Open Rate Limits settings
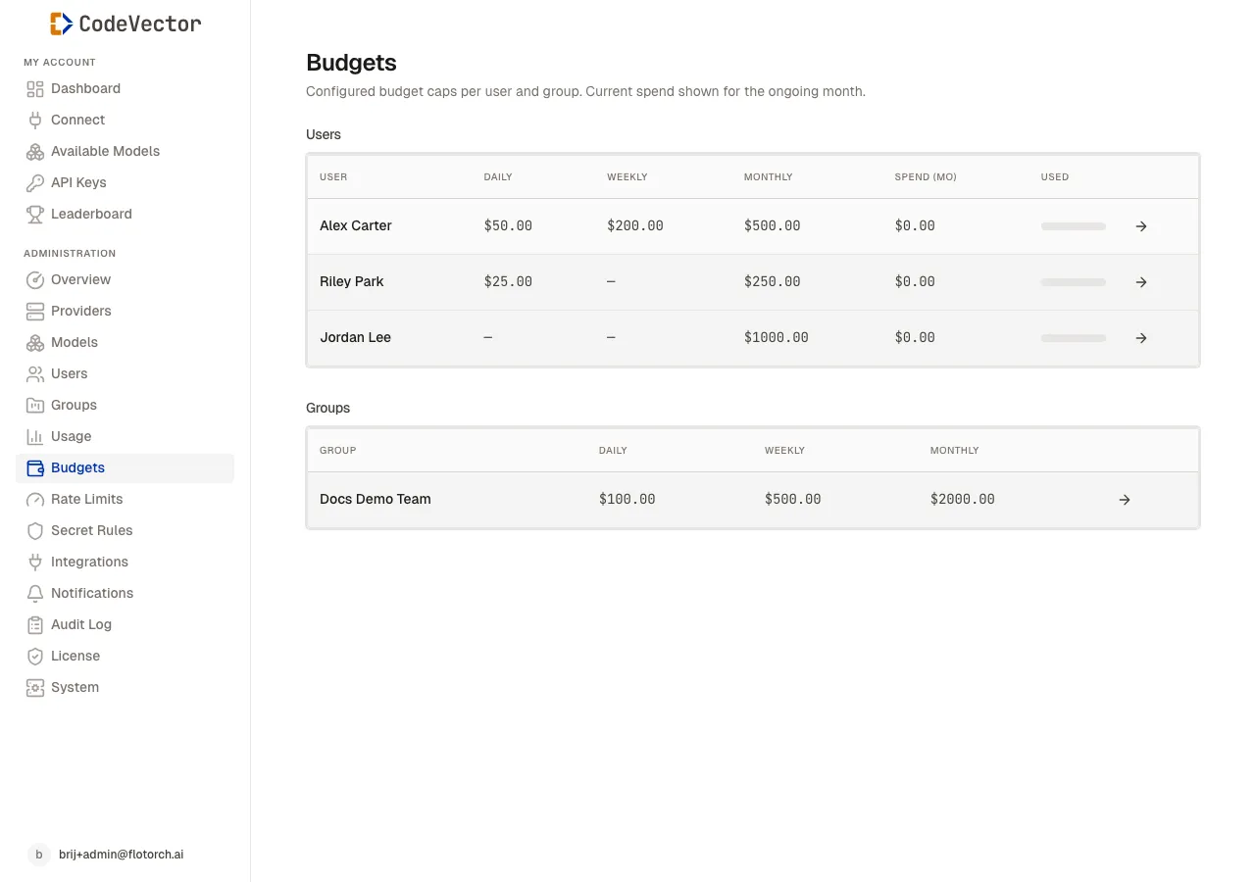The width and height of the screenshot is (1255, 882). click(x=125, y=500)
